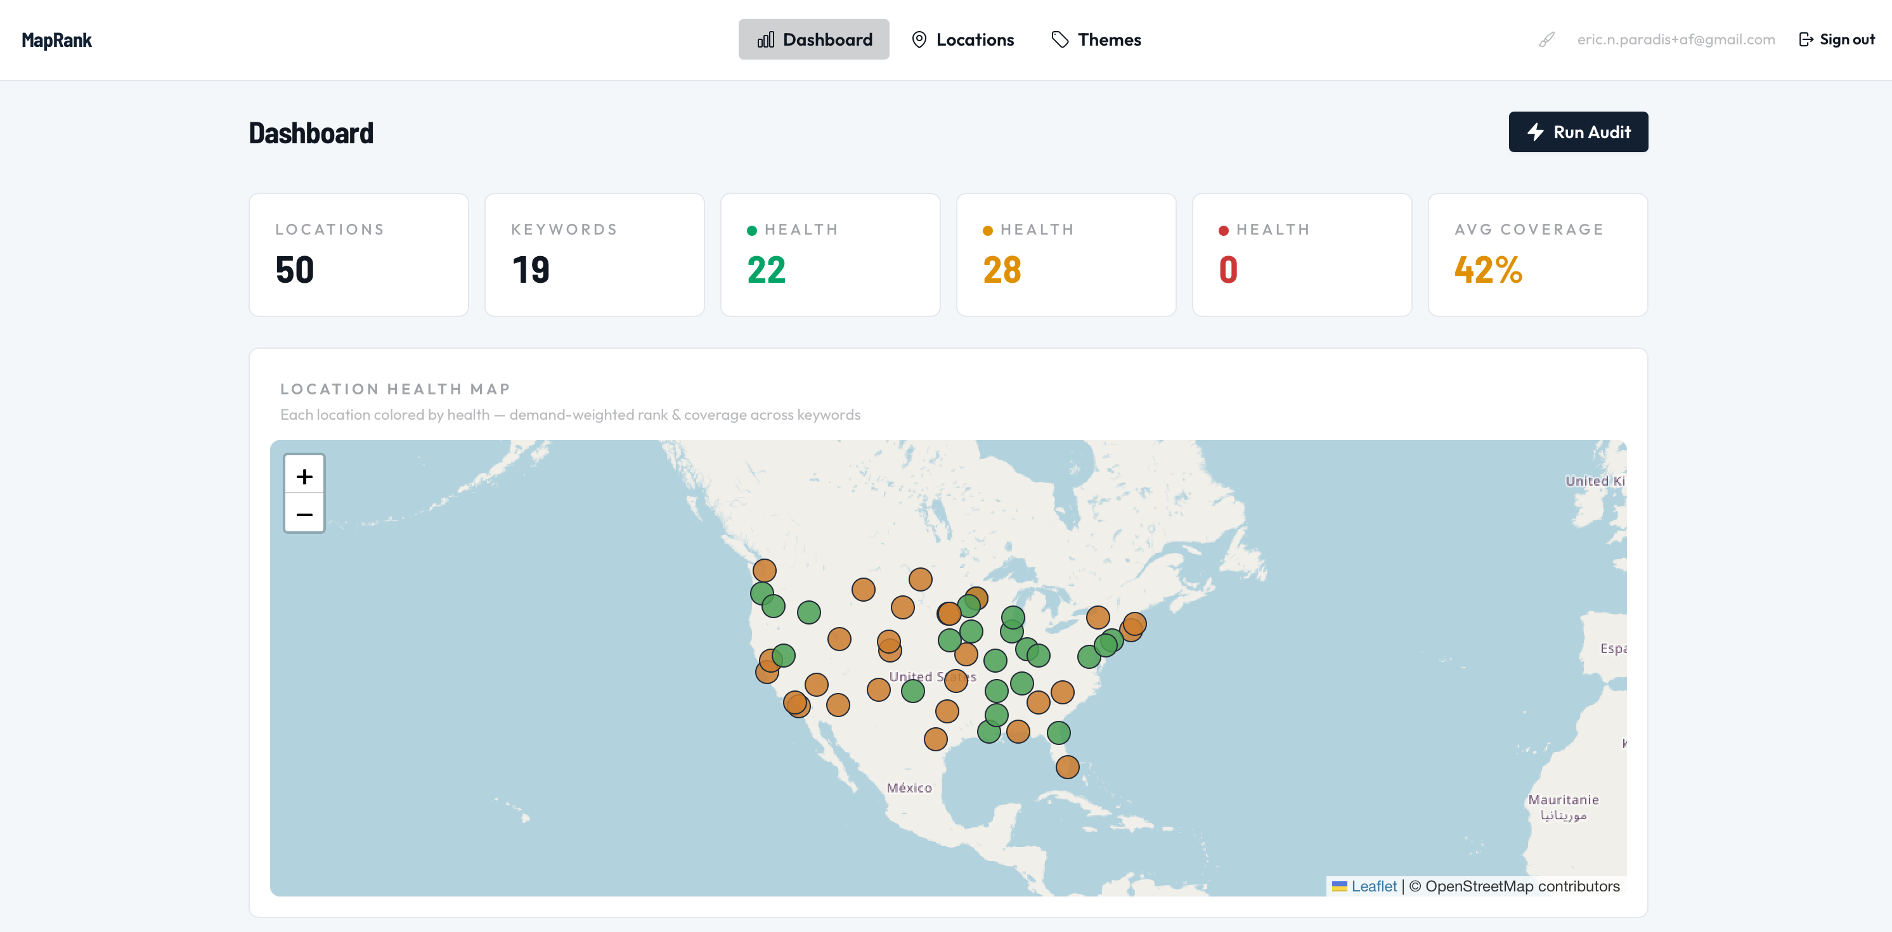Open the Locations tab

(x=963, y=40)
